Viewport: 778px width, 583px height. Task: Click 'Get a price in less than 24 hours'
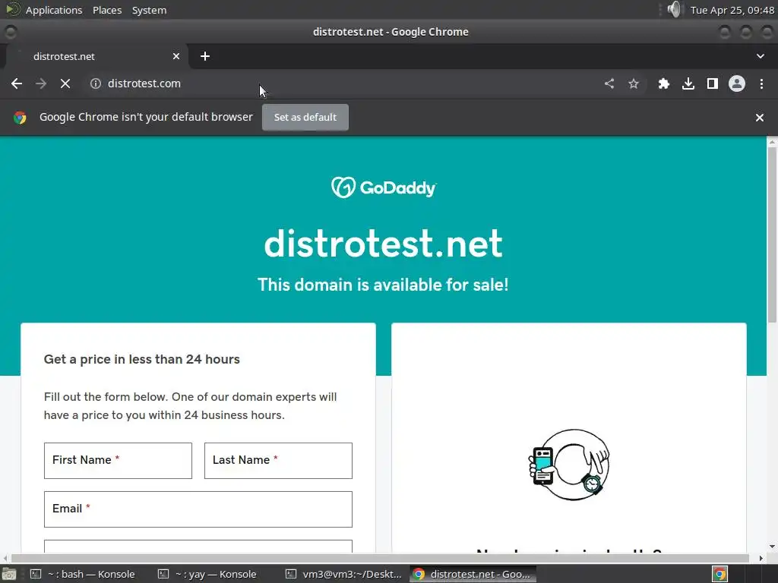coord(142,359)
